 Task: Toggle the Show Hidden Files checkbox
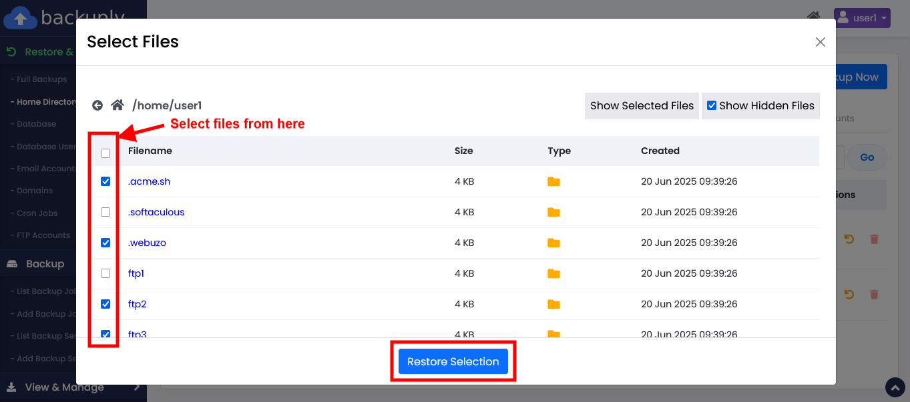tap(712, 105)
